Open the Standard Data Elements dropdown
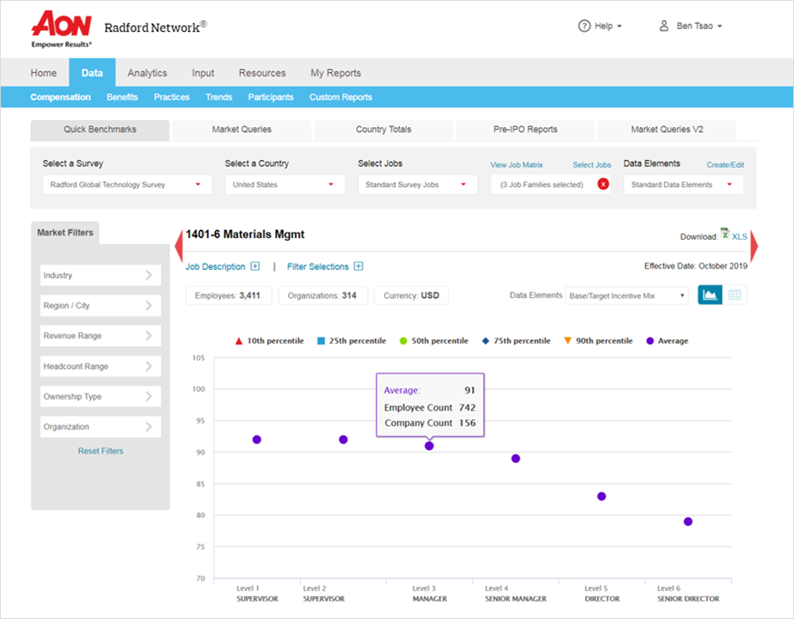Screen dimensions: 794x619 point(683,185)
